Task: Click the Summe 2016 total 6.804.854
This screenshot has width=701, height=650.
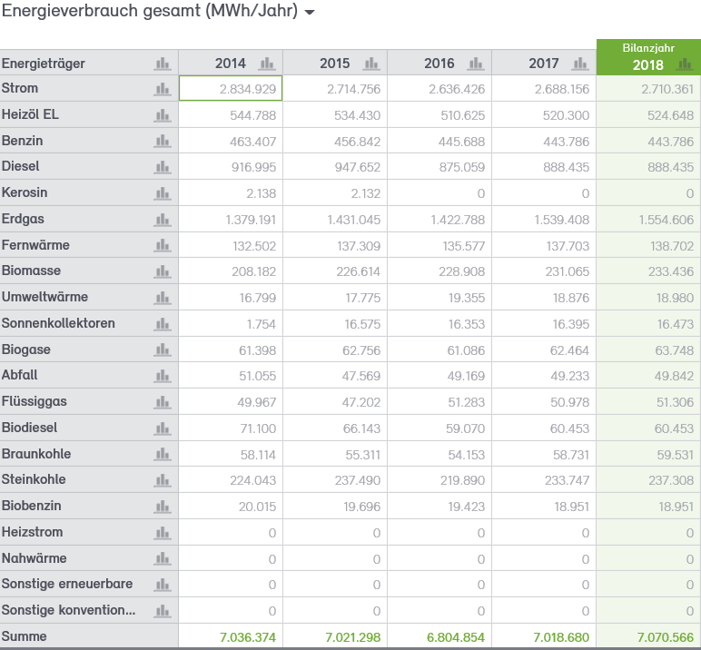Action: 456,637
